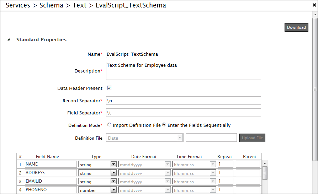Open Type dropdown for ADDRESS row

pyautogui.click(x=113, y=173)
